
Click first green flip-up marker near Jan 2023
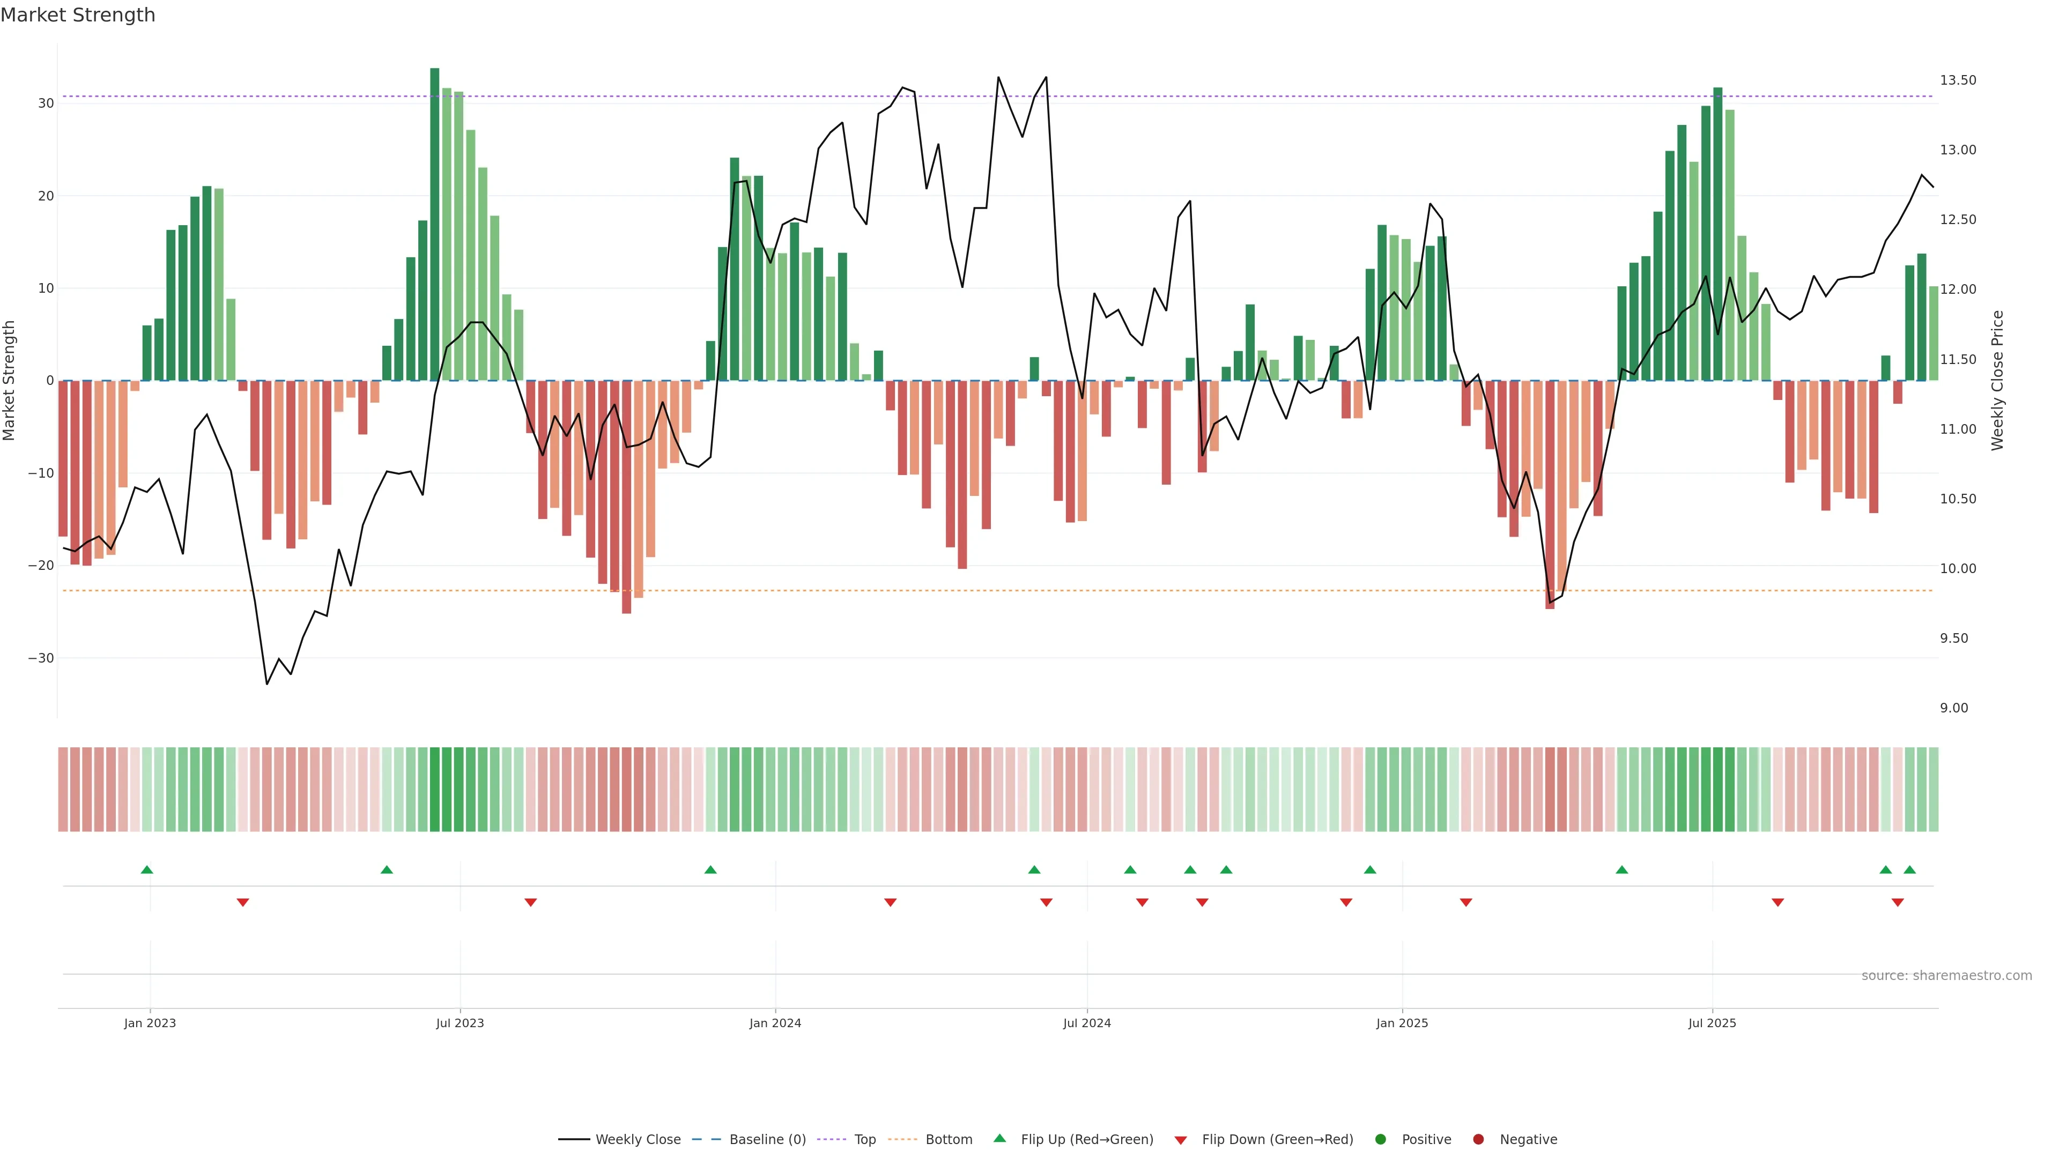(x=146, y=870)
